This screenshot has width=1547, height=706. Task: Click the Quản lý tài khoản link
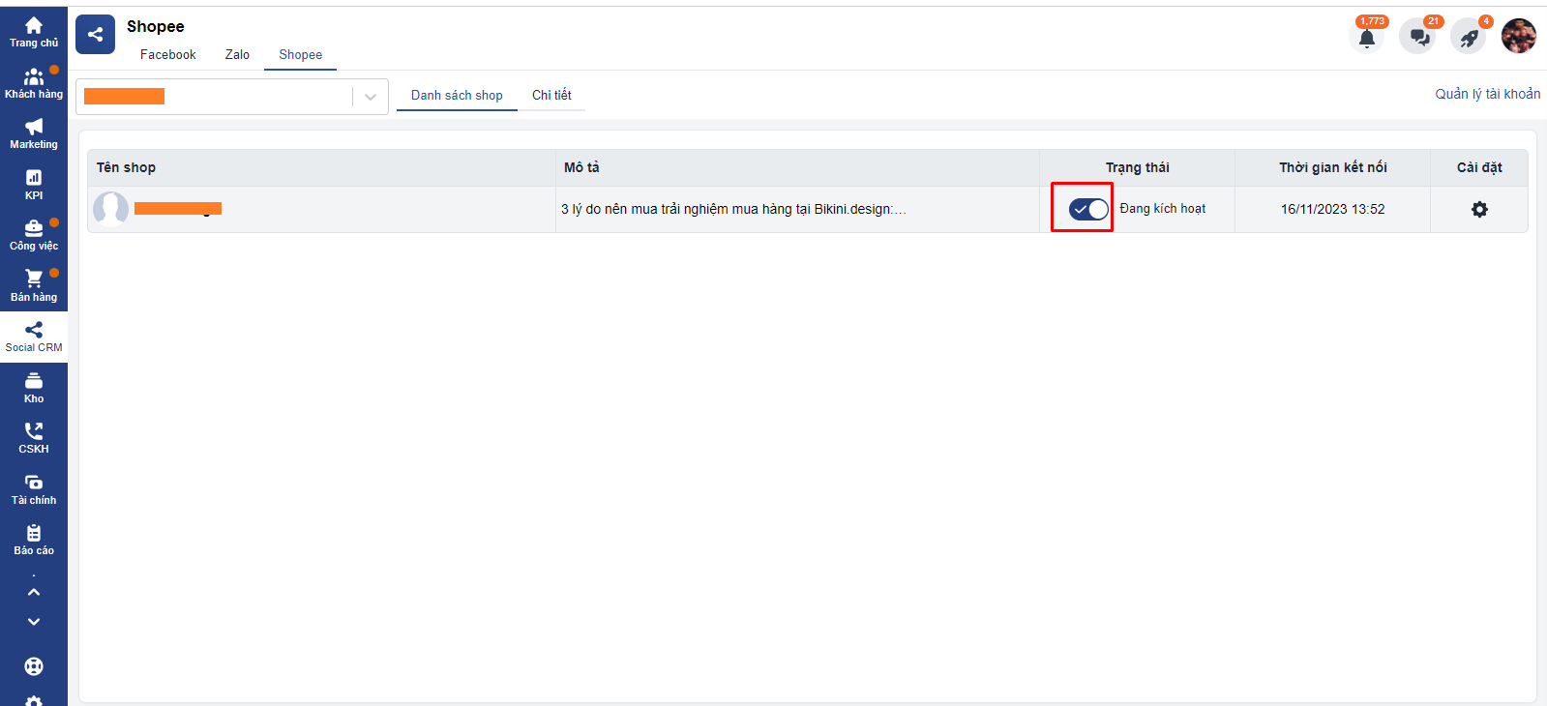(x=1487, y=94)
